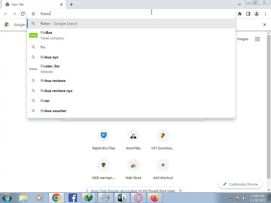Select the 'flixbus voucher' suggestion

coord(131,111)
